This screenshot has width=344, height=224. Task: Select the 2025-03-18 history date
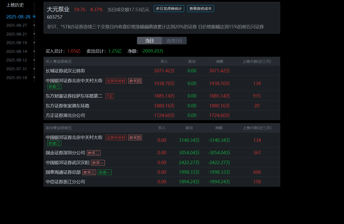pos(17,78)
